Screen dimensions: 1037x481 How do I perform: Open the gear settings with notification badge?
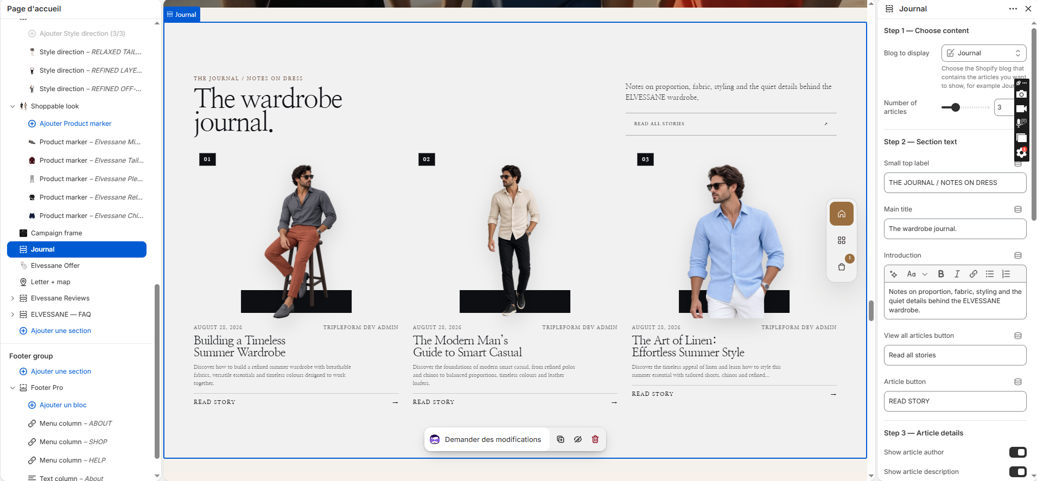point(1021,152)
